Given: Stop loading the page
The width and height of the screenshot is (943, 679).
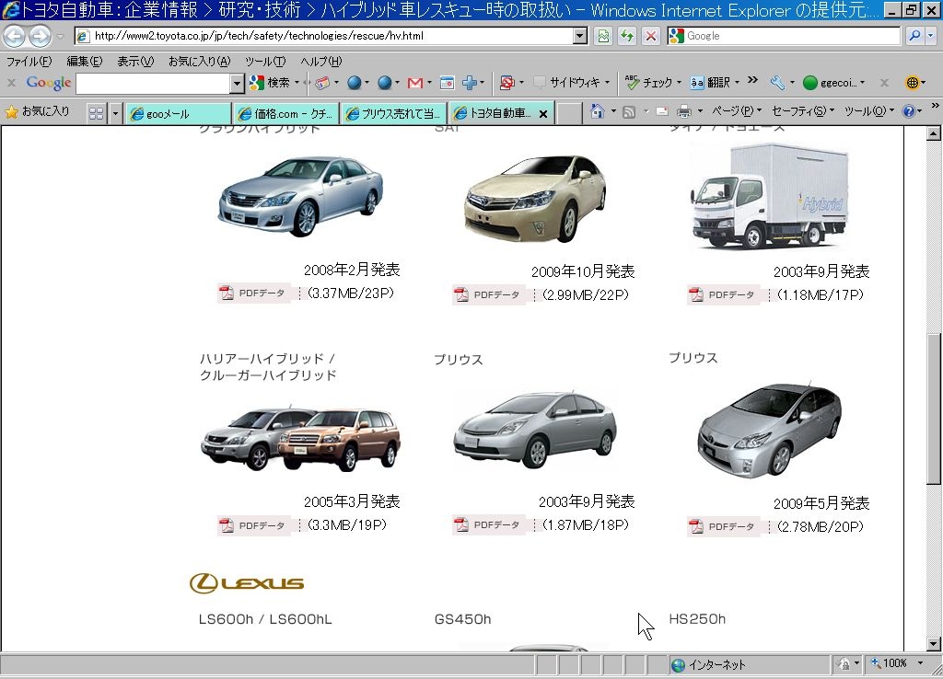Looking at the screenshot, I should pos(651,36).
